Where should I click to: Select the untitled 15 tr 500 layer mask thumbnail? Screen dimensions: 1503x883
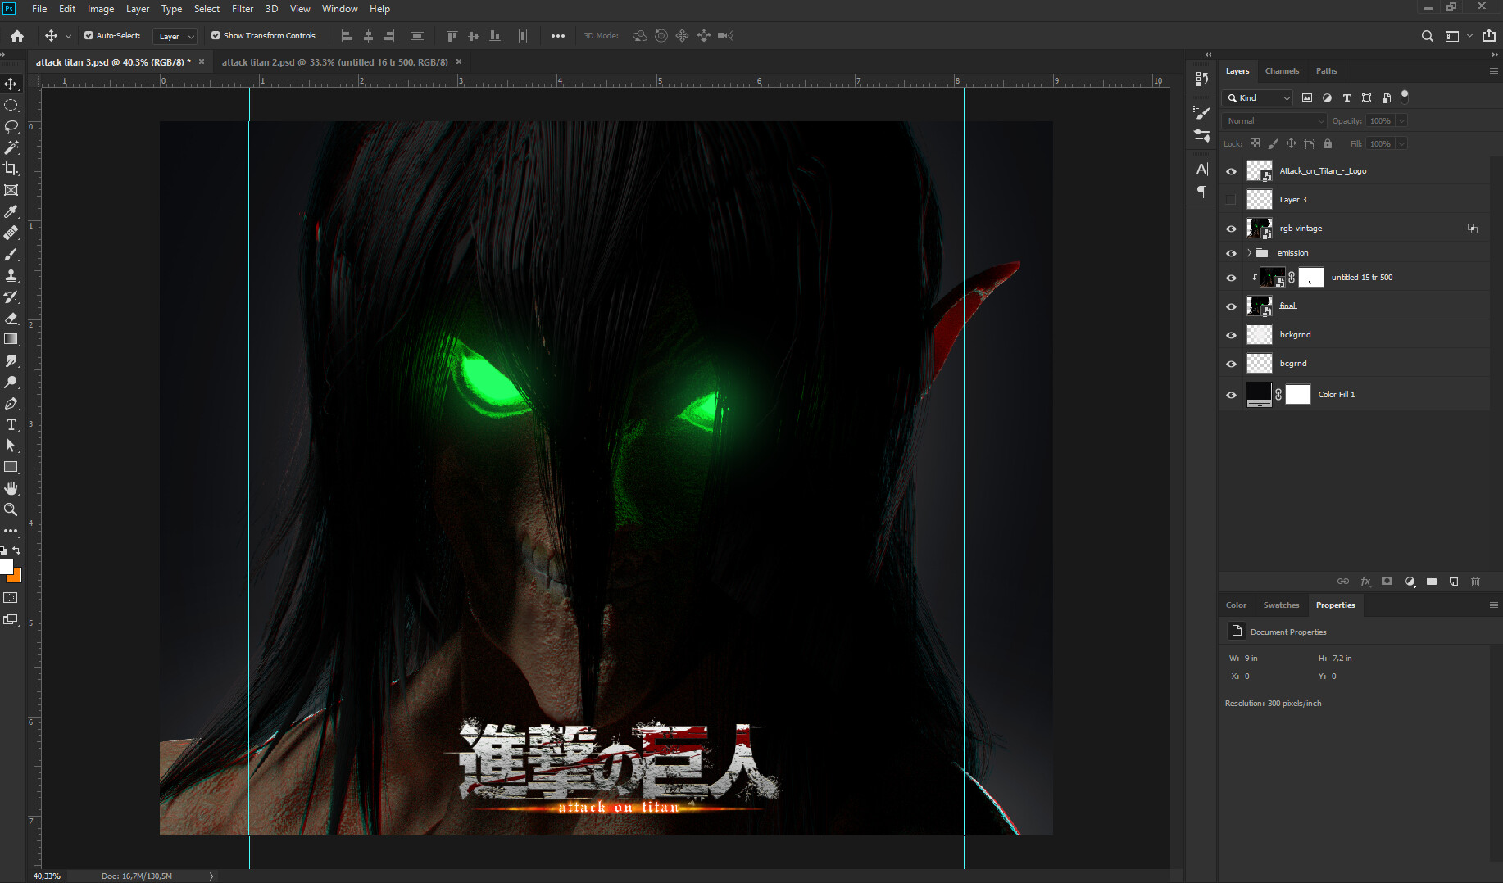pos(1311,278)
